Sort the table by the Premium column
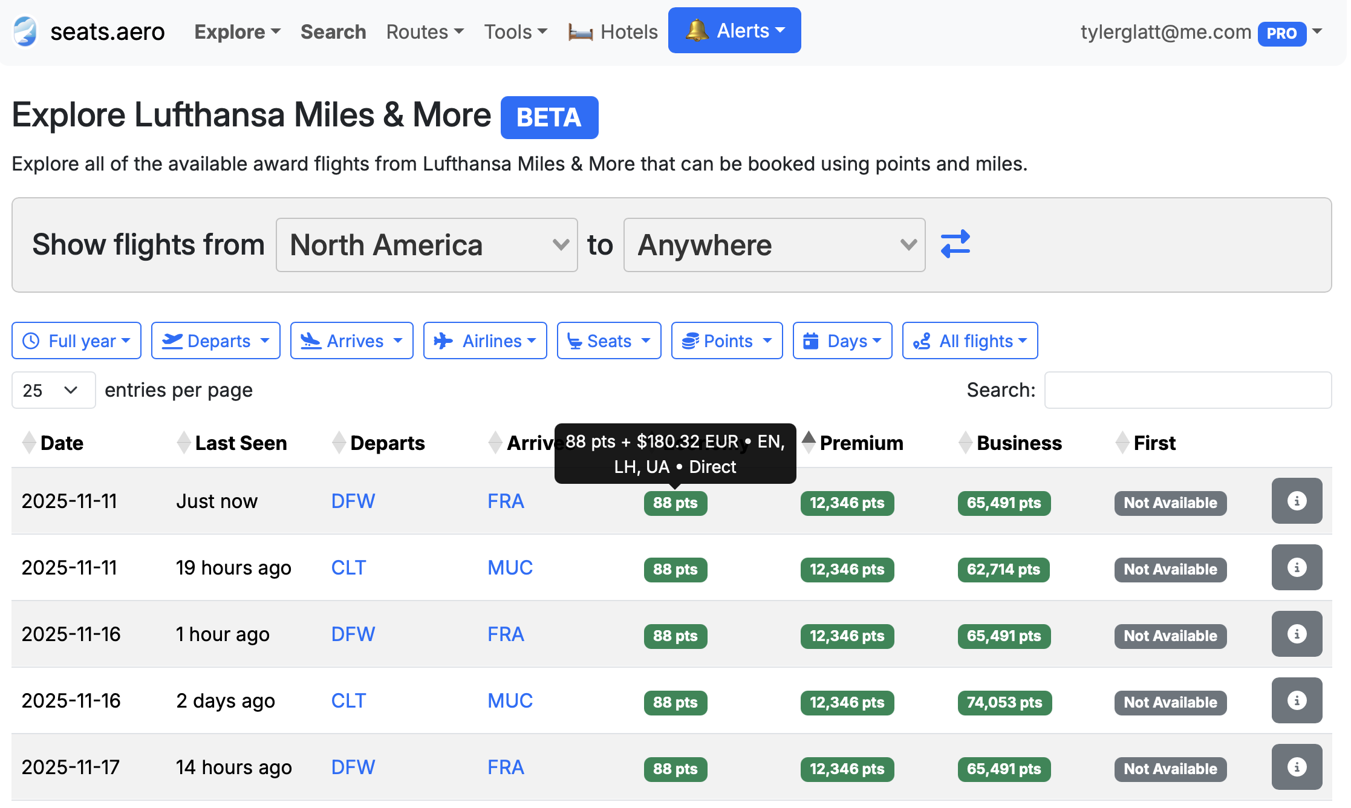Image resolution: width=1351 pixels, height=808 pixels. click(x=860, y=443)
